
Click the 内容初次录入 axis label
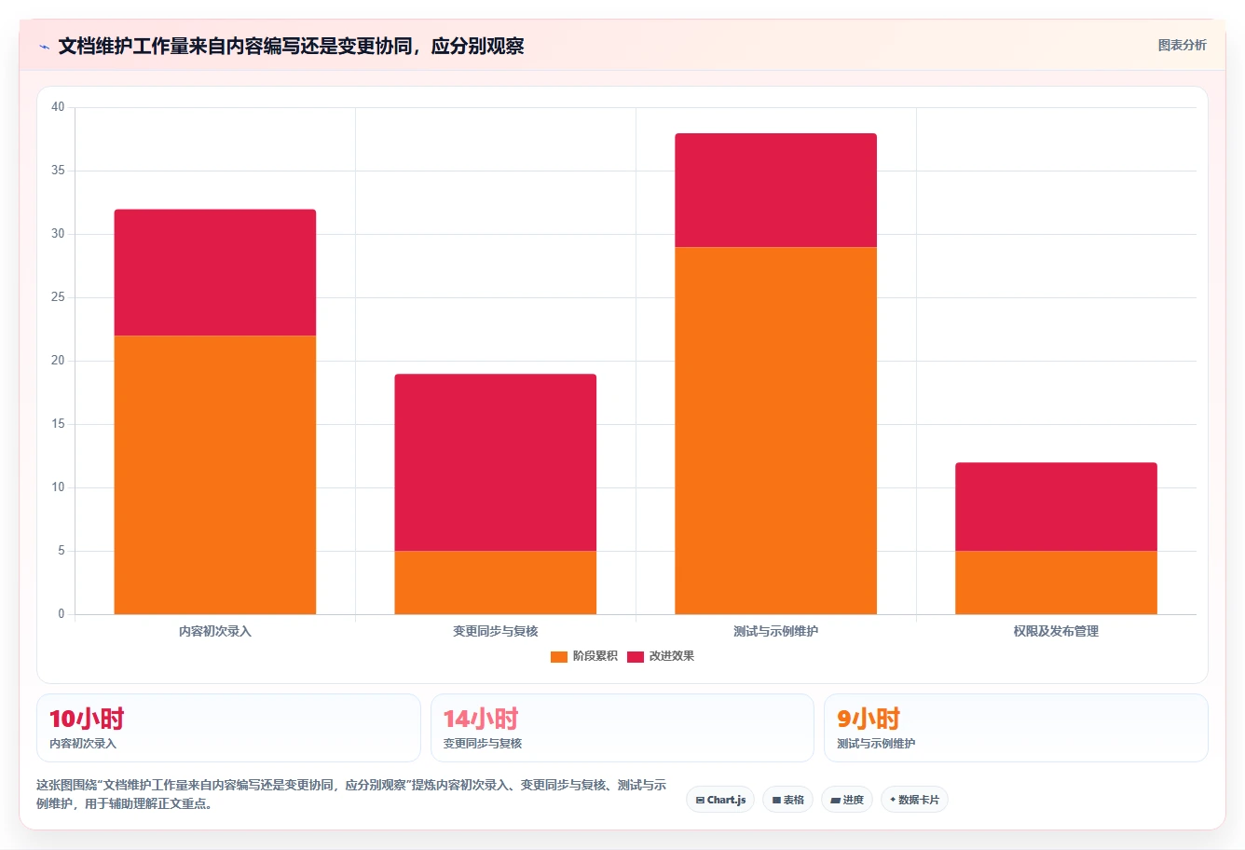(215, 631)
